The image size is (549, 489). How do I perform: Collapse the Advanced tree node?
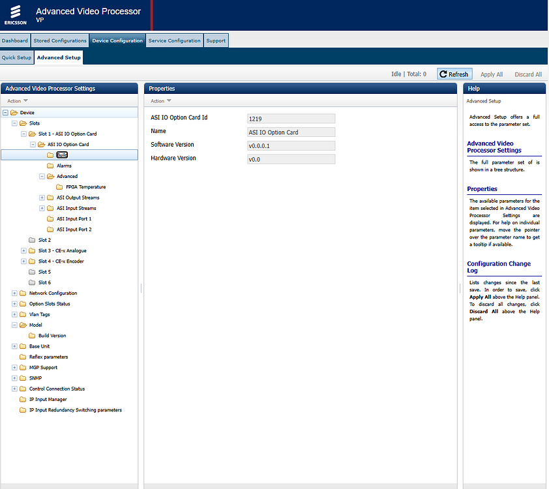(42, 177)
